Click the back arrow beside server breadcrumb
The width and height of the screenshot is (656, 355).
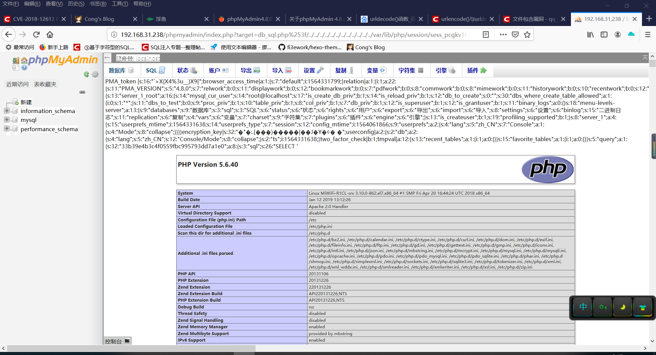[107, 58]
